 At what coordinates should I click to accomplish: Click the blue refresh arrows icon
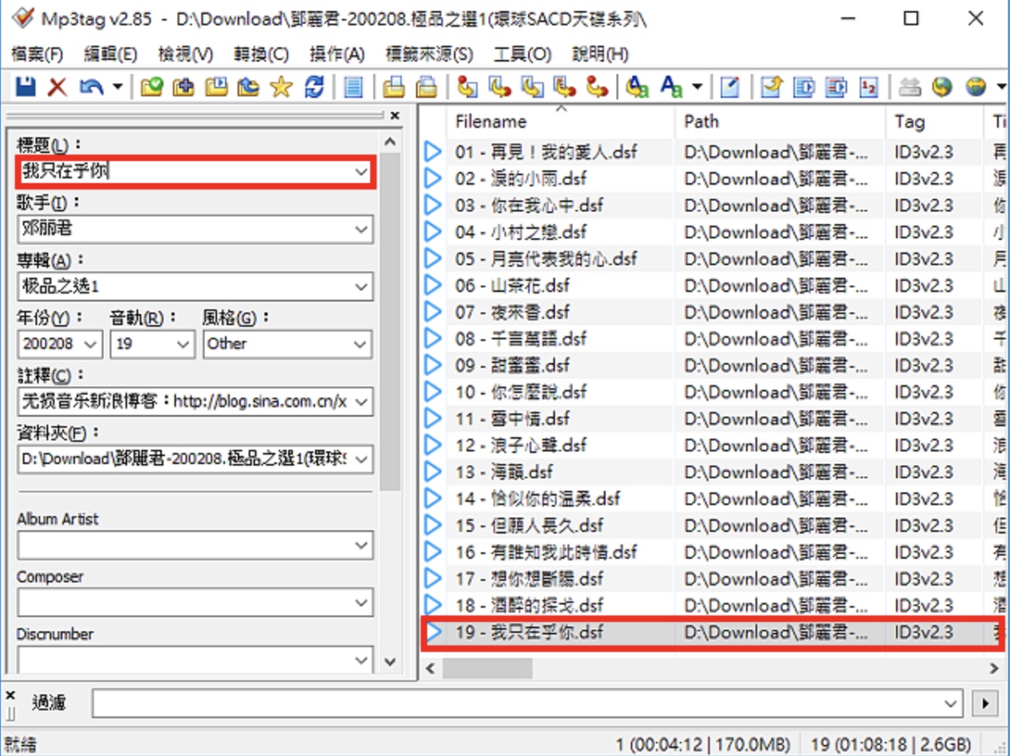(x=314, y=86)
